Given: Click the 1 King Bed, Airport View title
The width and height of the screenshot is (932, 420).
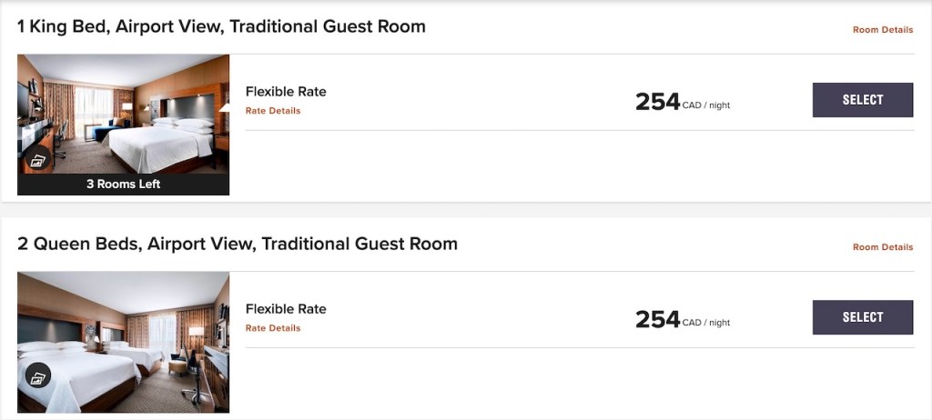Looking at the screenshot, I should tap(221, 26).
